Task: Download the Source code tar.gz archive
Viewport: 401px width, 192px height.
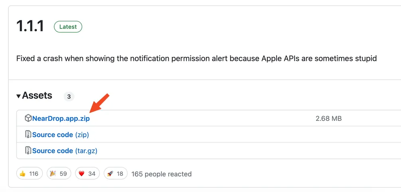Action: pos(65,150)
